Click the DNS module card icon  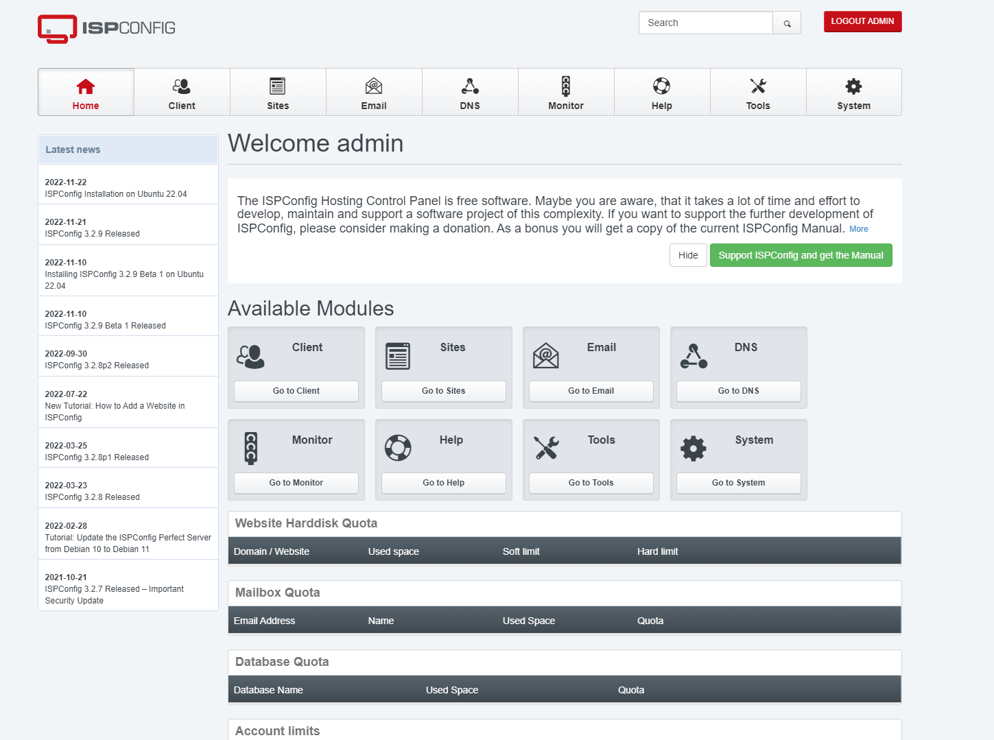coord(694,357)
